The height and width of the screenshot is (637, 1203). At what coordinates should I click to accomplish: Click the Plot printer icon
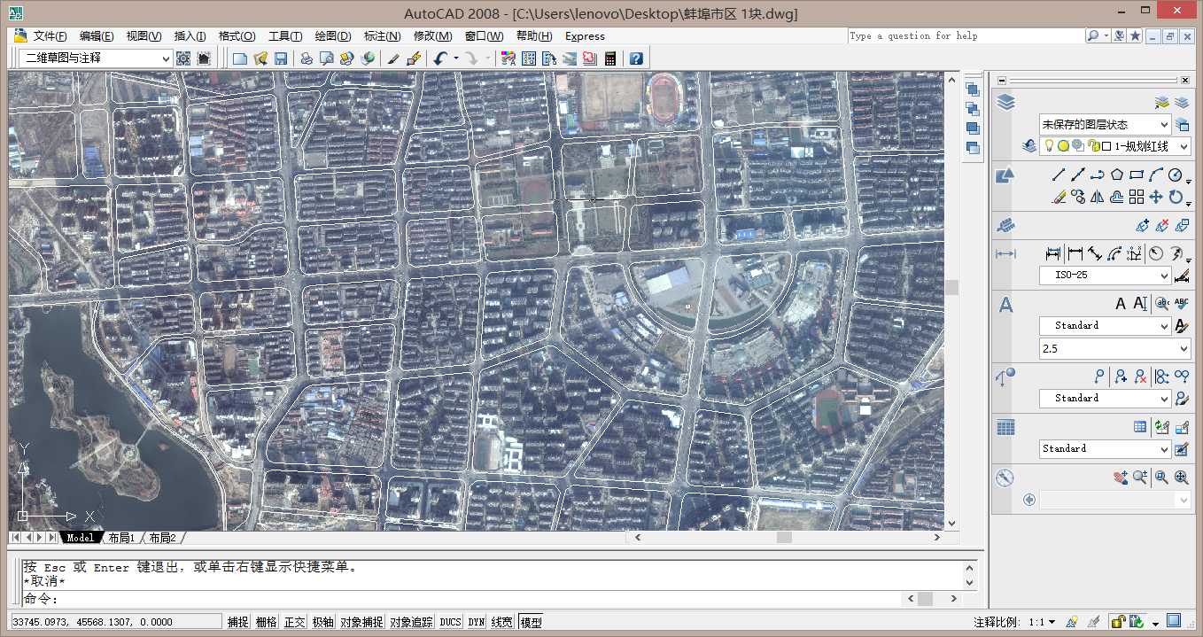[307, 58]
